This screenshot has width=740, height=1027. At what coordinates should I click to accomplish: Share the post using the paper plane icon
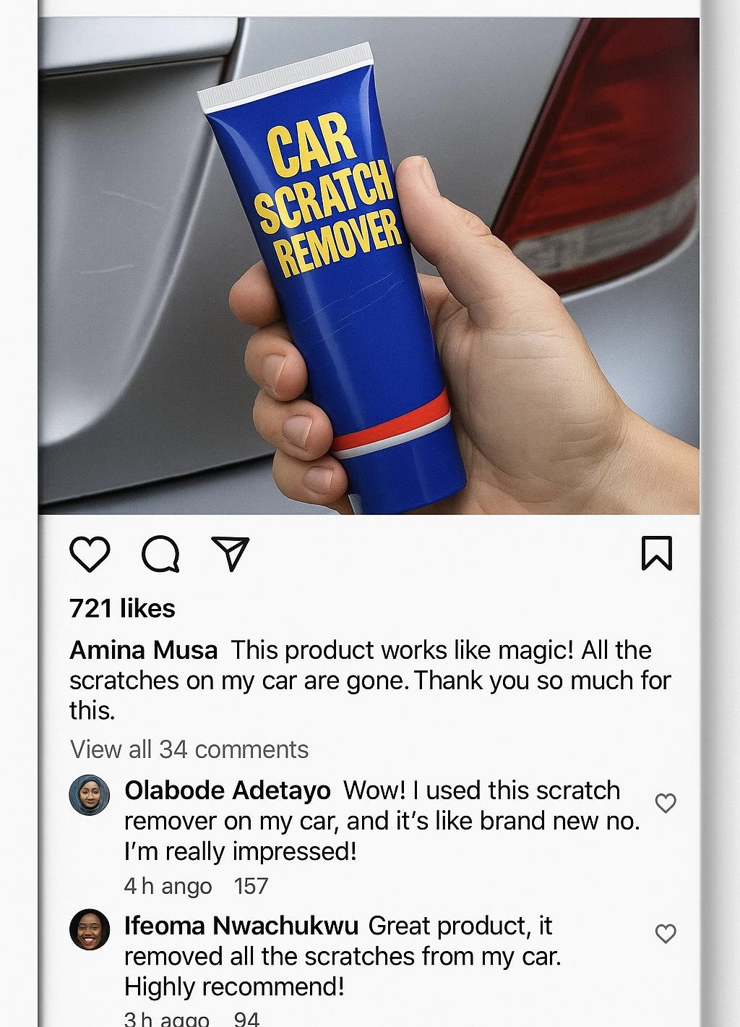[230, 554]
